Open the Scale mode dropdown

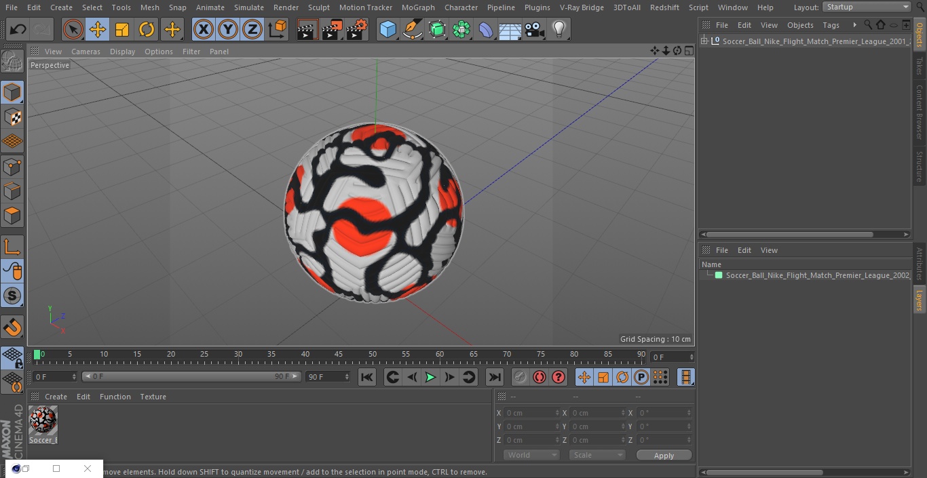coord(597,455)
